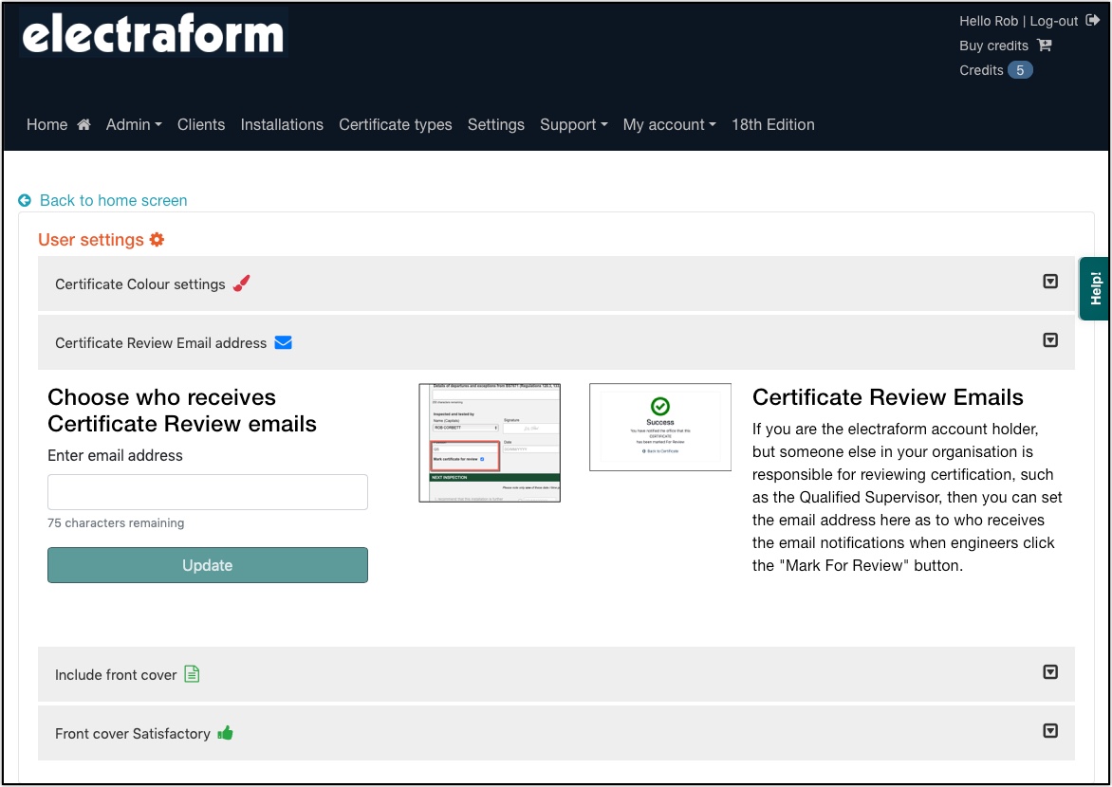The image size is (1112, 787).
Task: Click the blue envelope icon
Action: tap(283, 342)
